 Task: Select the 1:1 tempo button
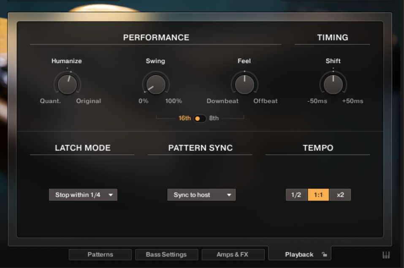(x=318, y=195)
